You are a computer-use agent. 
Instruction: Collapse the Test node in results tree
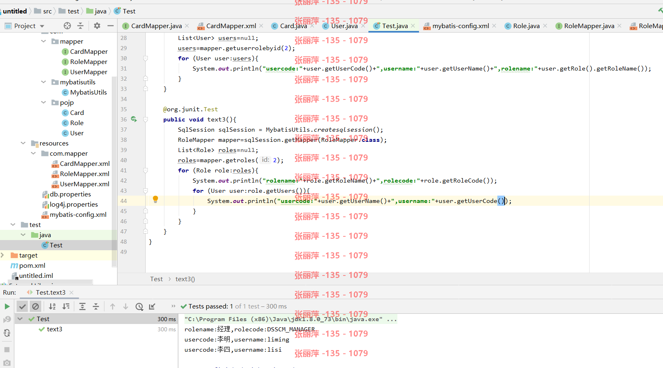[20, 319]
